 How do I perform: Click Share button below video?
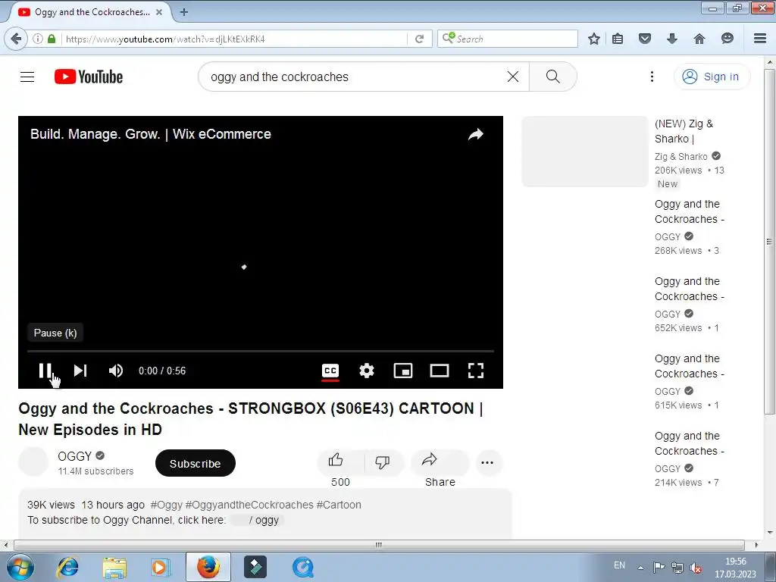click(x=440, y=462)
